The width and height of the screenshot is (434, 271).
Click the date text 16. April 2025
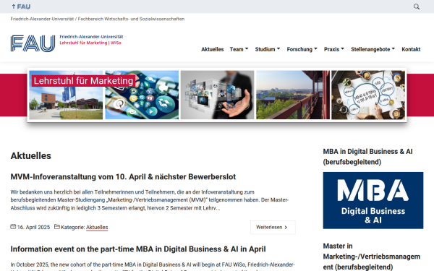tap(33, 228)
